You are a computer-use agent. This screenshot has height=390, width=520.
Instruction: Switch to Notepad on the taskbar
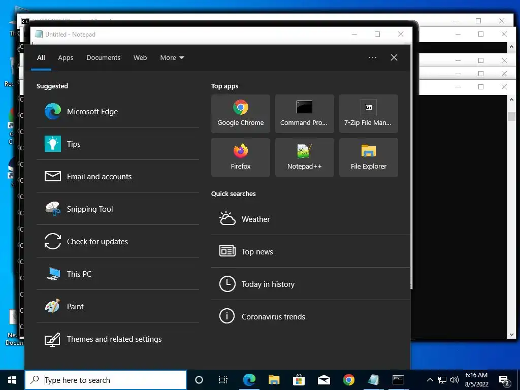click(x=373, y=380)
